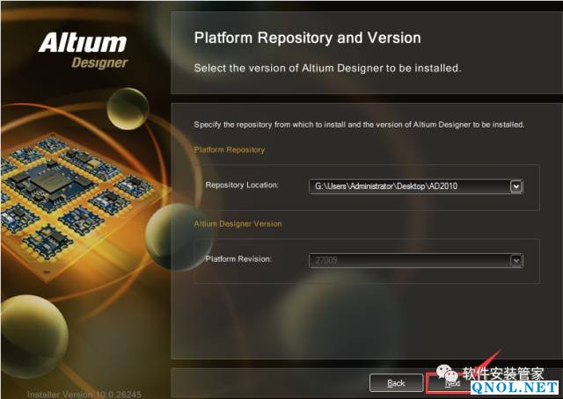Click the Repository Location label
563x399 pixels.
[x=242, y=185]
